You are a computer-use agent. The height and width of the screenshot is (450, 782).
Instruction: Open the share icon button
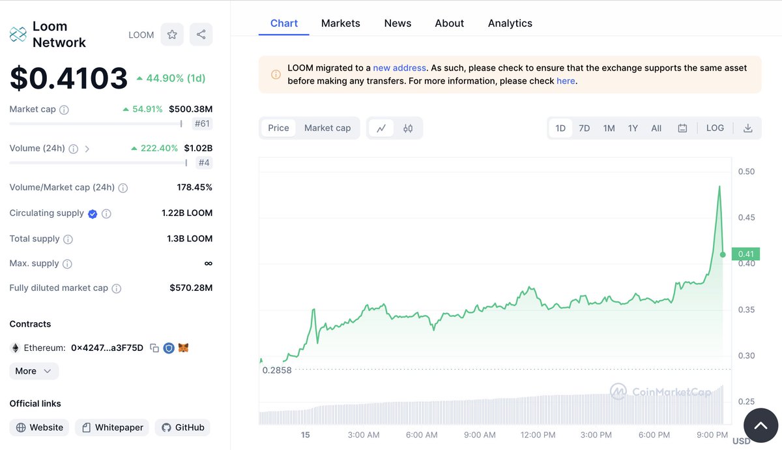pyautogui.click(x=201, y=35)
